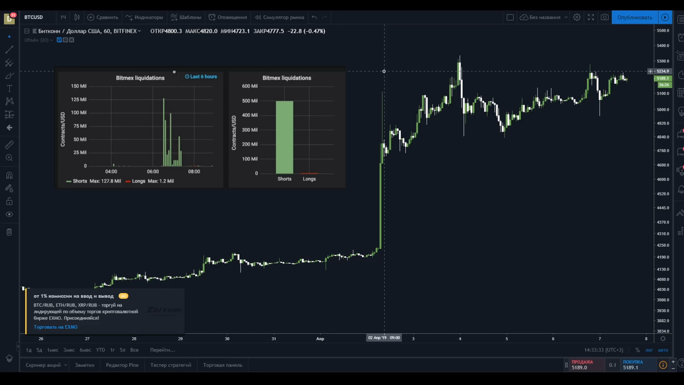The image size is (684, 385).
Task: Open the object tree layers icon
Action: [9, 358]
